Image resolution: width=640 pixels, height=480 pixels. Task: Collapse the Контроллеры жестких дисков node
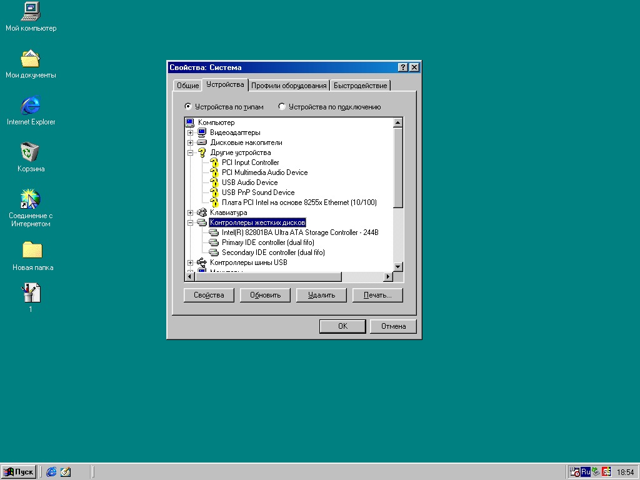pyautogui.click(x=190, y=223)
